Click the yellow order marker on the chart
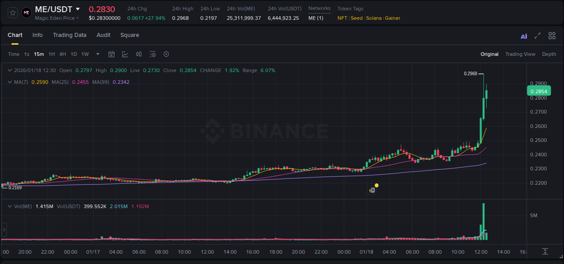564x264 pixels. [376, 185]
